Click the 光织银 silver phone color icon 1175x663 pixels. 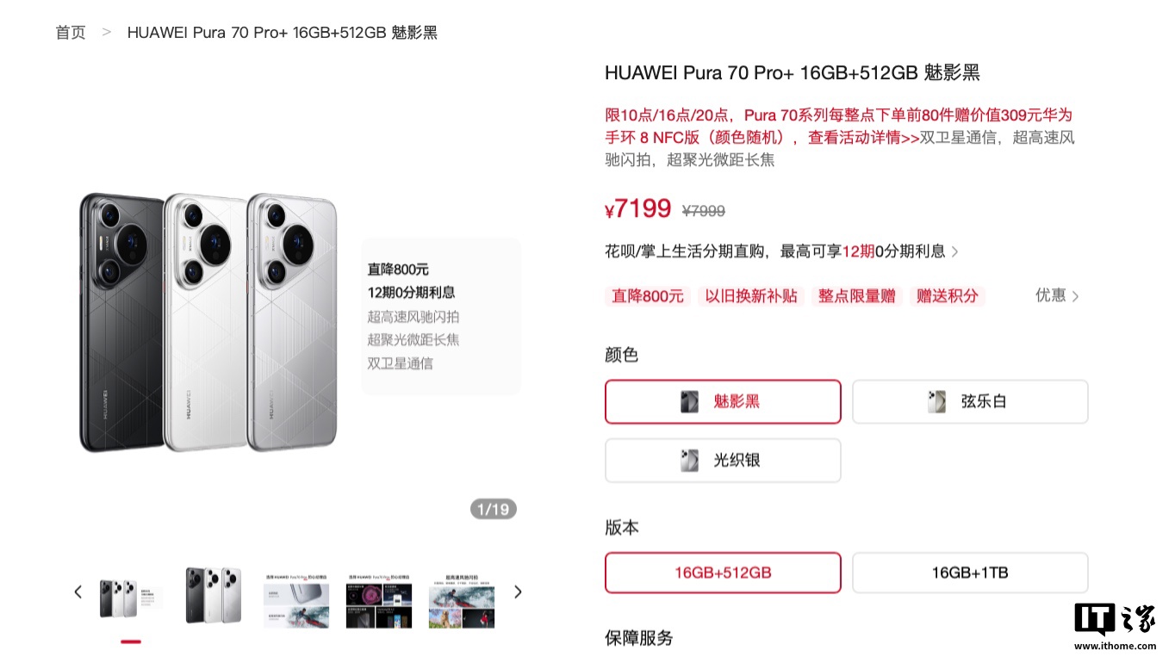click(x=690, y=461)
